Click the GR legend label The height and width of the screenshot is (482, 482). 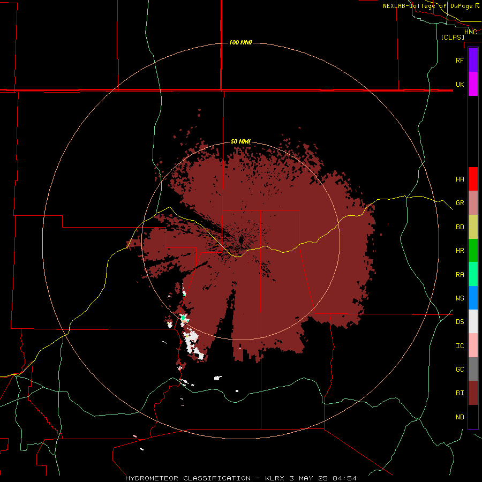pyautogui.click(x=460, y=203)
